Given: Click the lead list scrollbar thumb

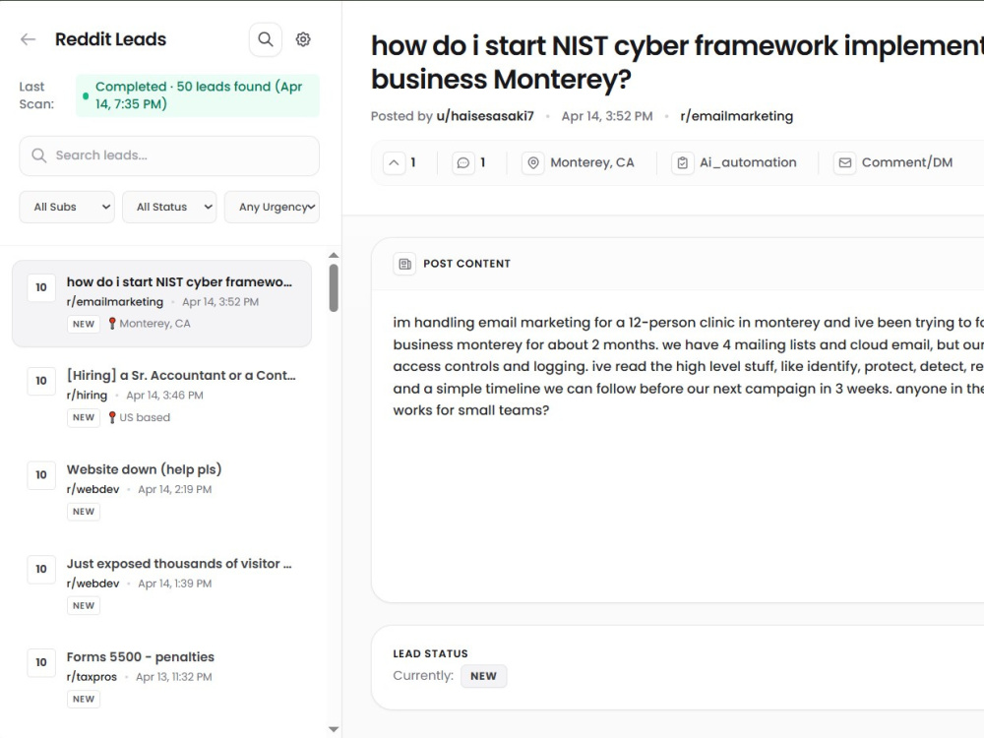Looking at the screenshot, I should pos(334,287).
